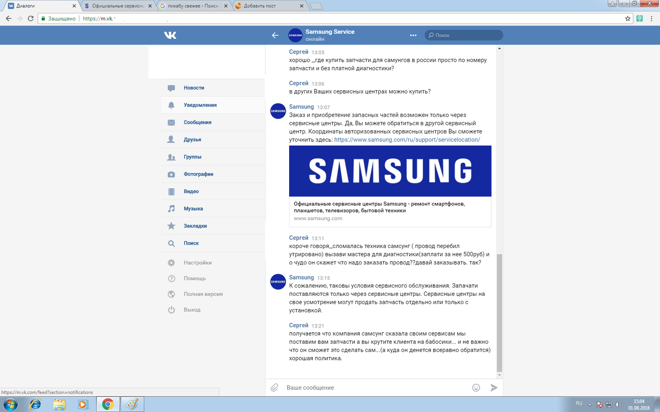The height and width of the screenshot is (412, 660).
Task: Open the emoji smiley picker
Action: 476,388
